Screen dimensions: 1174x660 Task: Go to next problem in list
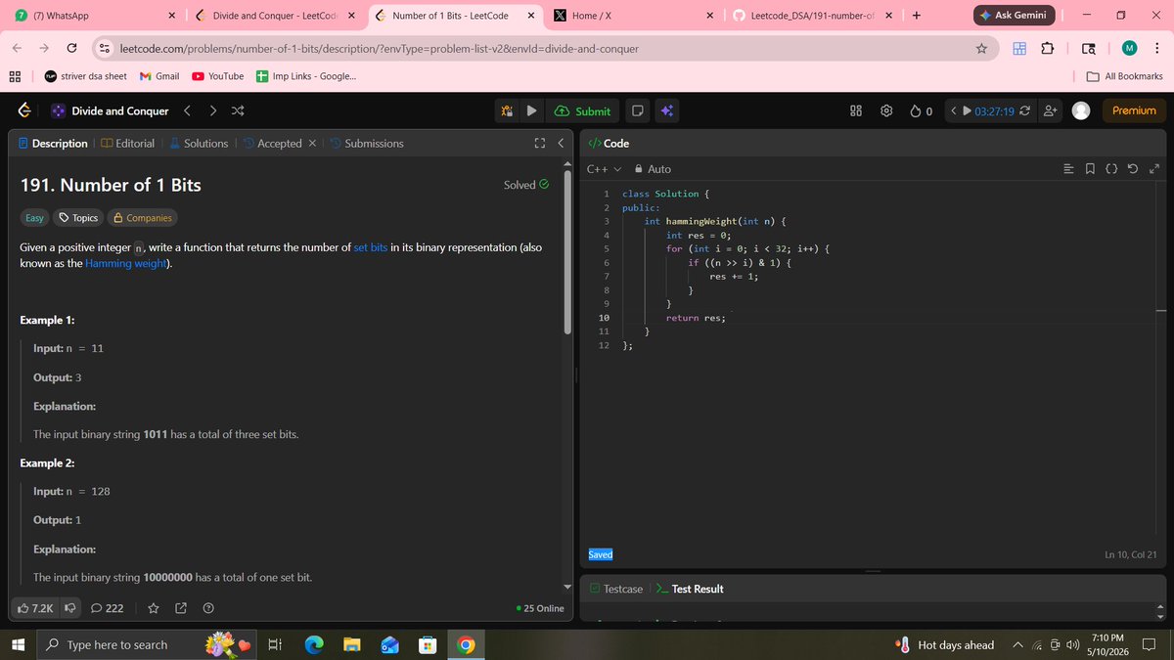pos(213,110)
